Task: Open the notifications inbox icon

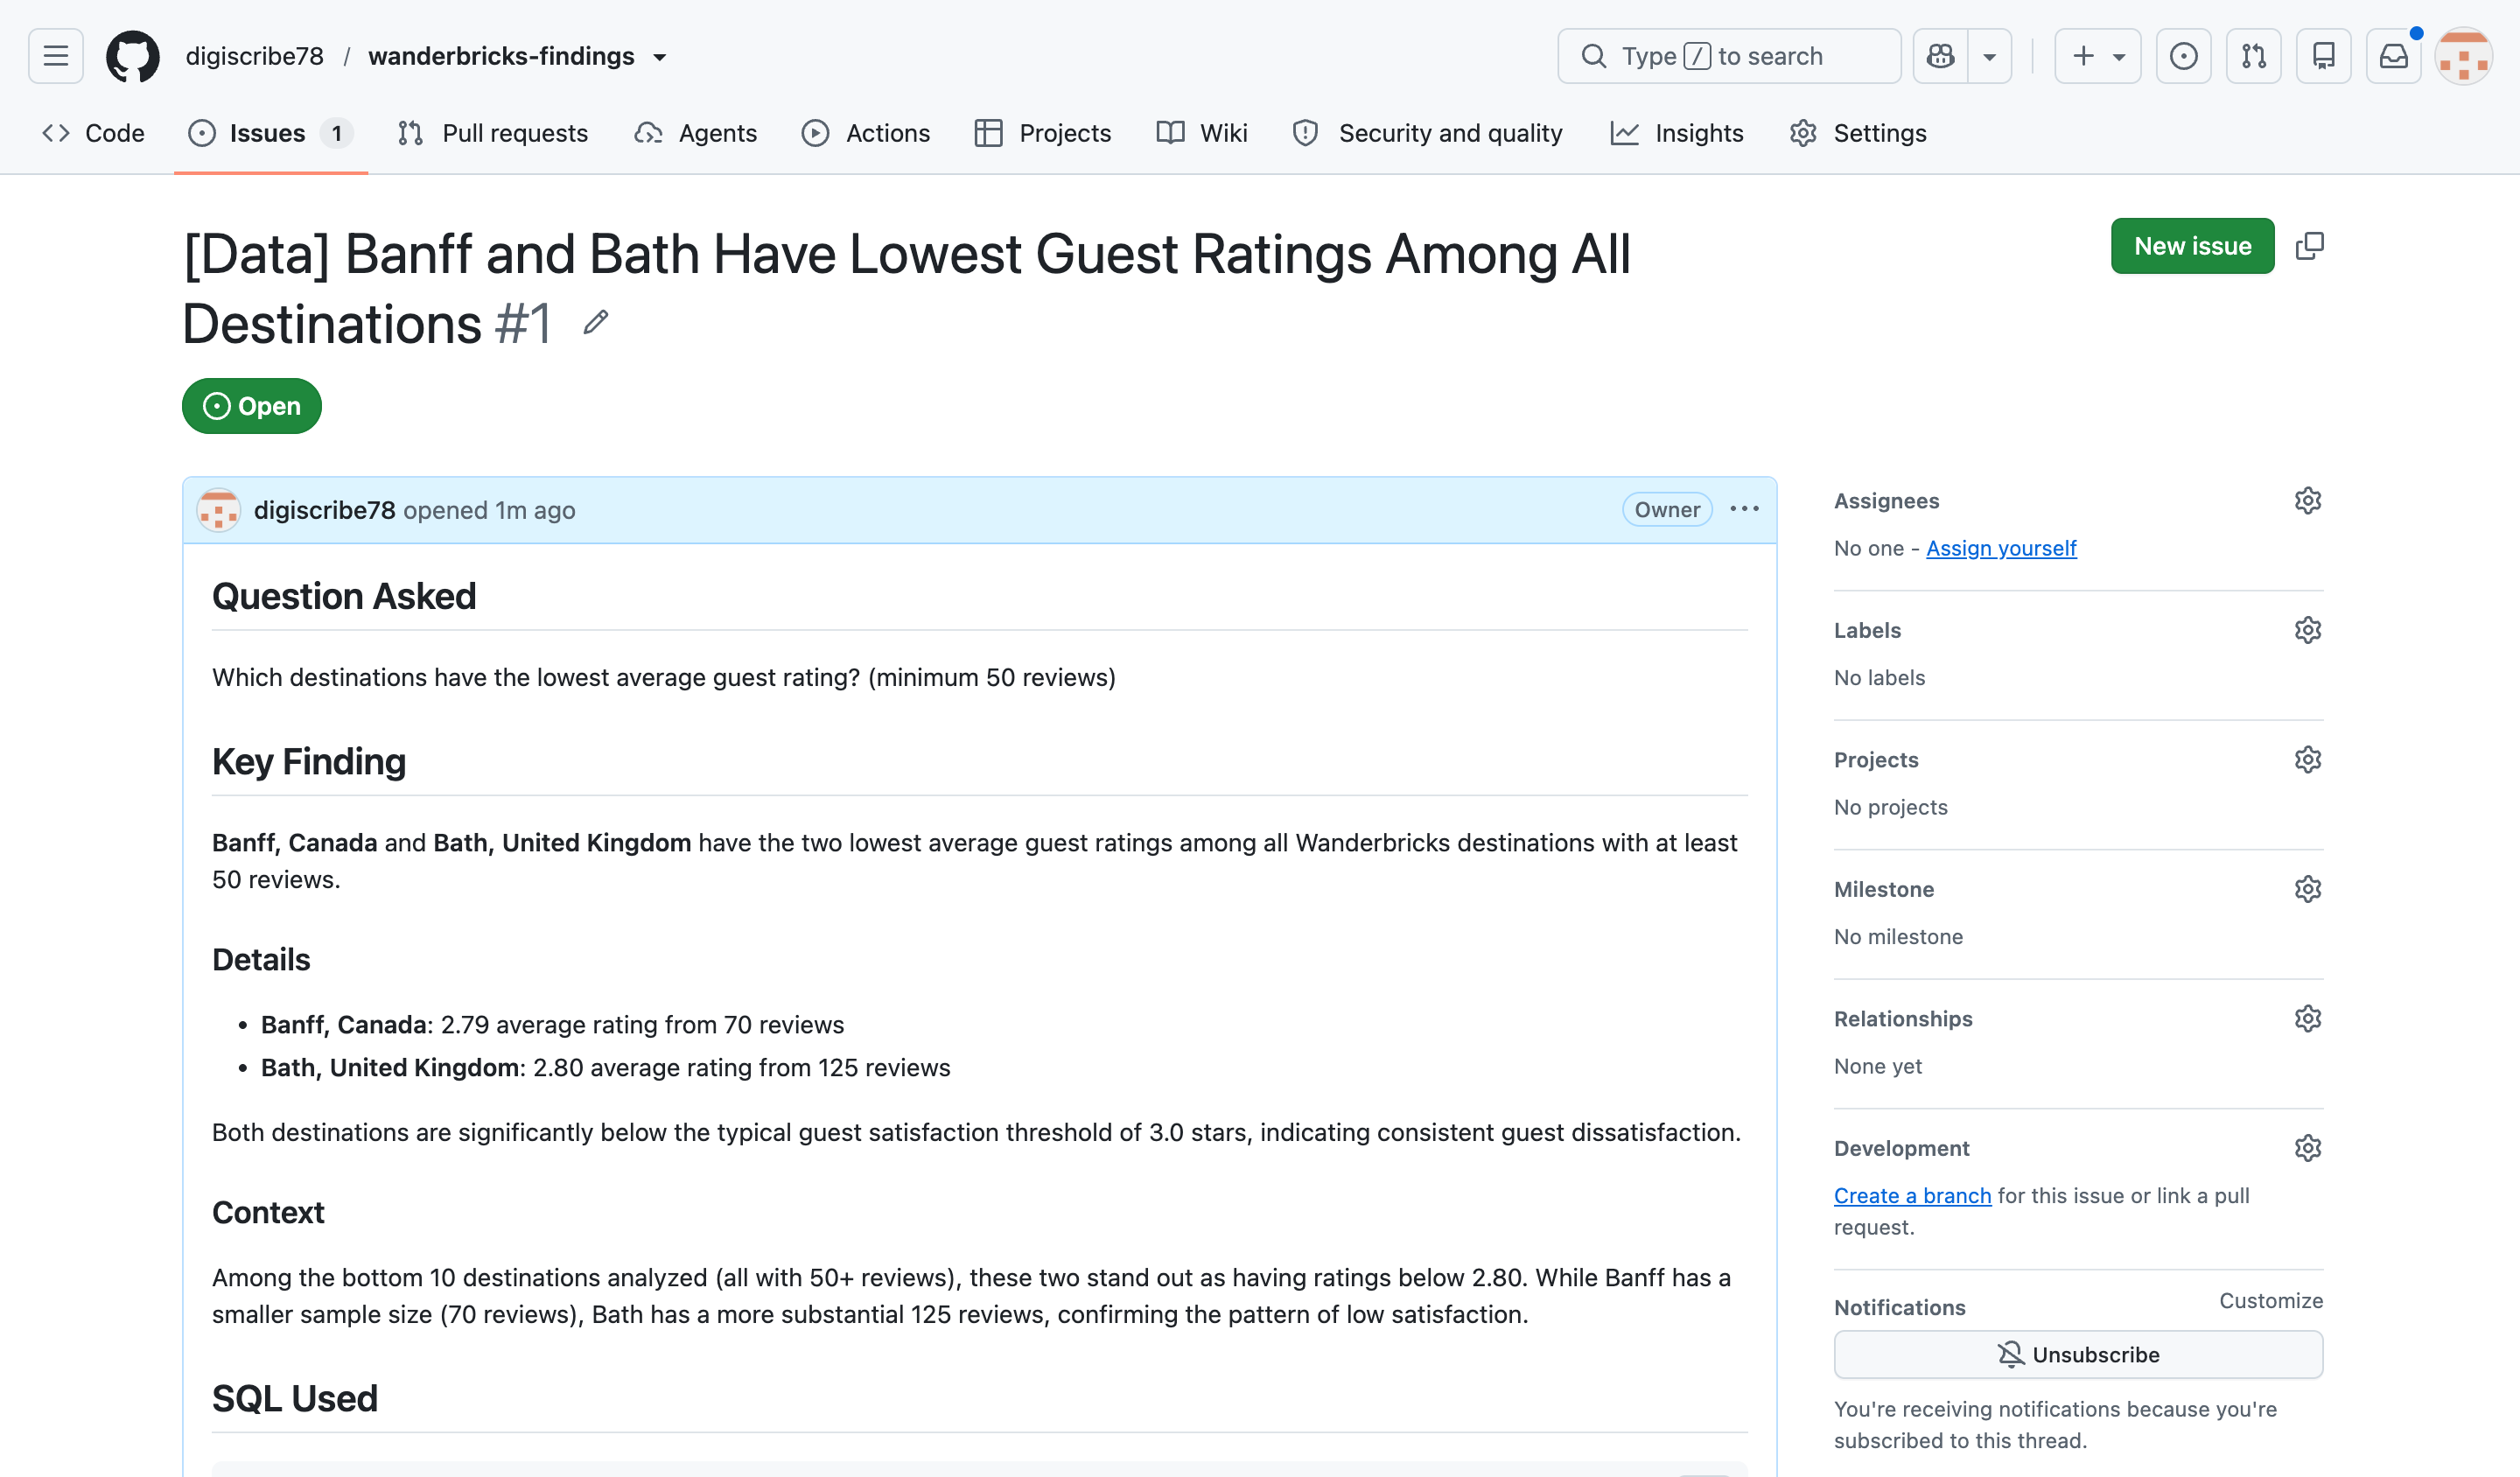Action: coord(2393,56)
